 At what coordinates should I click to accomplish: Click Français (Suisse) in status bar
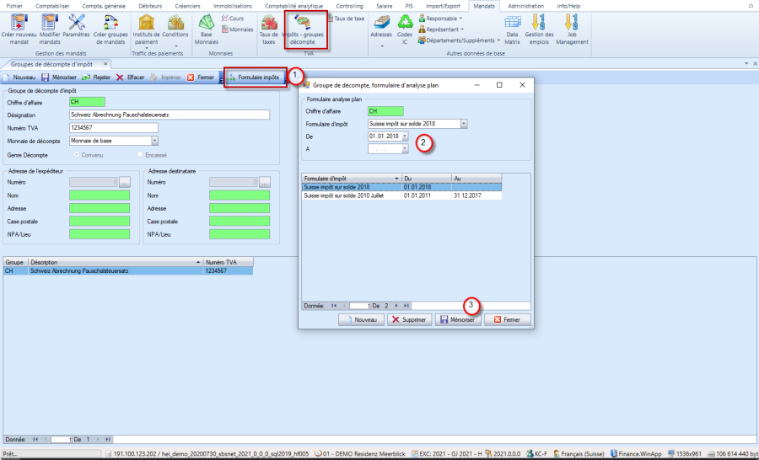(579, 454)
